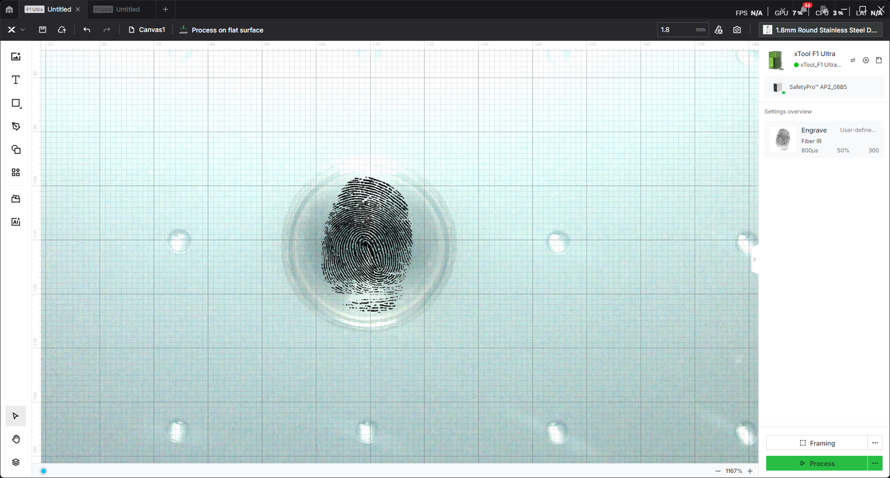890x478 pixels.
Task: Select the Pen vector tool
Action: click(x=16, y=126)
